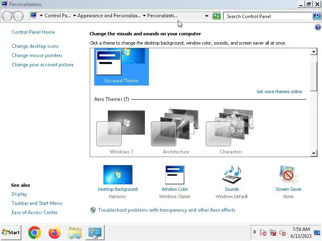Click the Control Panel taskbar button
Screen dimensions: 322x241
pyautogui.click(x=95, y=233)
